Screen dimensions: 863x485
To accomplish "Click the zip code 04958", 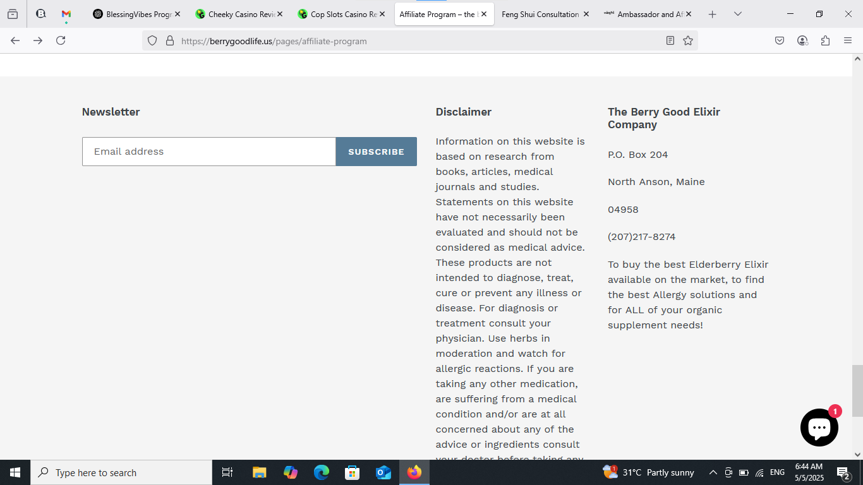I will pyautogui.click(x=623, y=210).
